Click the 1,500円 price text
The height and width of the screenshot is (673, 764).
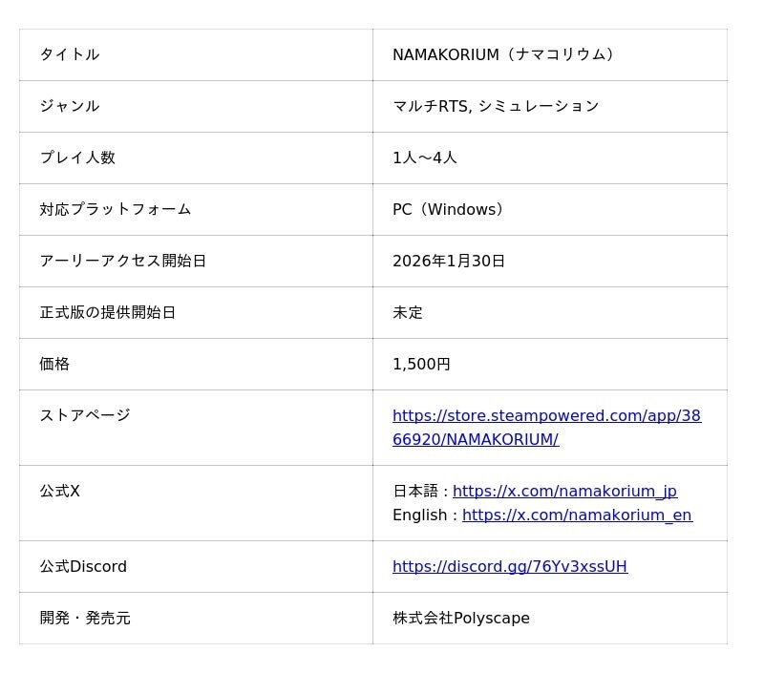(x=421, y=365)
